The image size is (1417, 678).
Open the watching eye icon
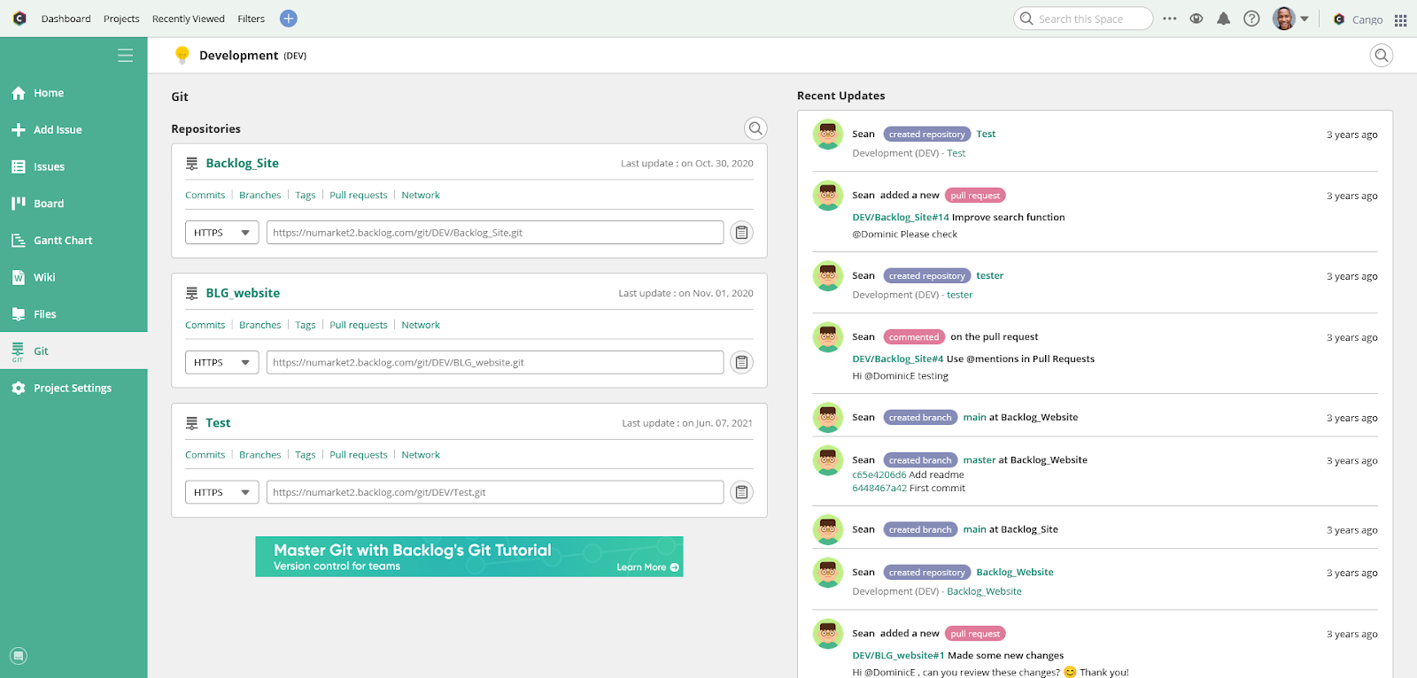tap(1196, 19)
